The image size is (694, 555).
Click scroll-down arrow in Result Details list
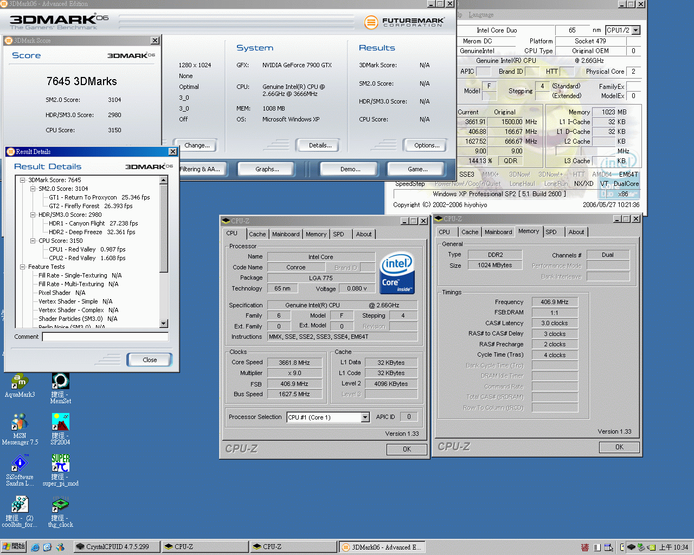[x=164, y=324]
